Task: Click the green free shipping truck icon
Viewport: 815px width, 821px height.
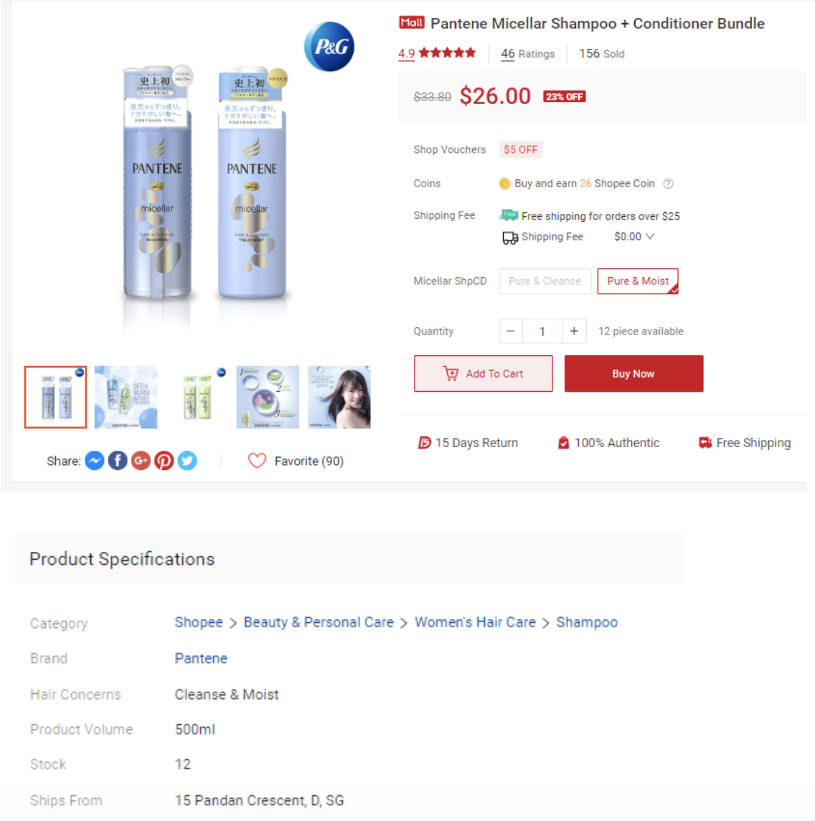Action: 508,215
